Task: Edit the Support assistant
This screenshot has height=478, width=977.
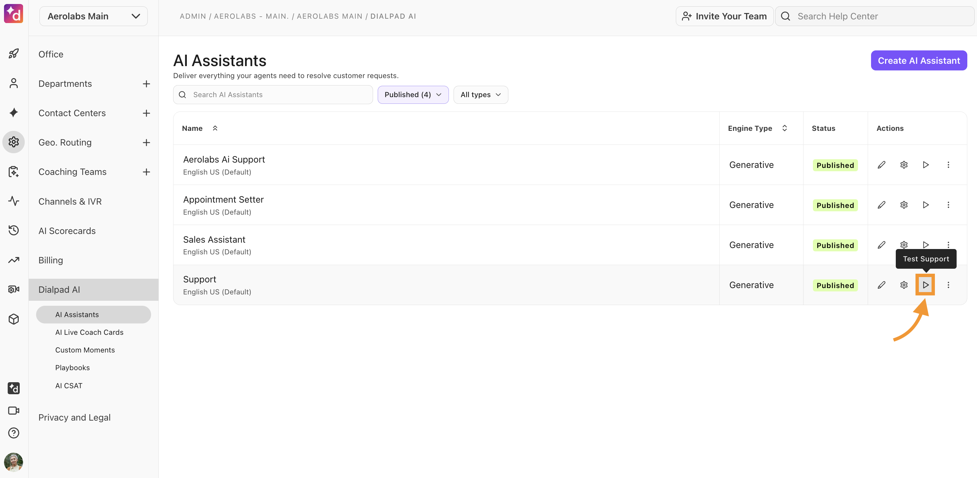Action: point(881,285)
